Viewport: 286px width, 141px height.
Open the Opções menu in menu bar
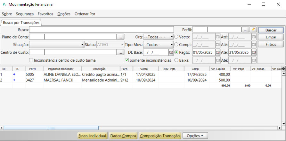(64, 14)
